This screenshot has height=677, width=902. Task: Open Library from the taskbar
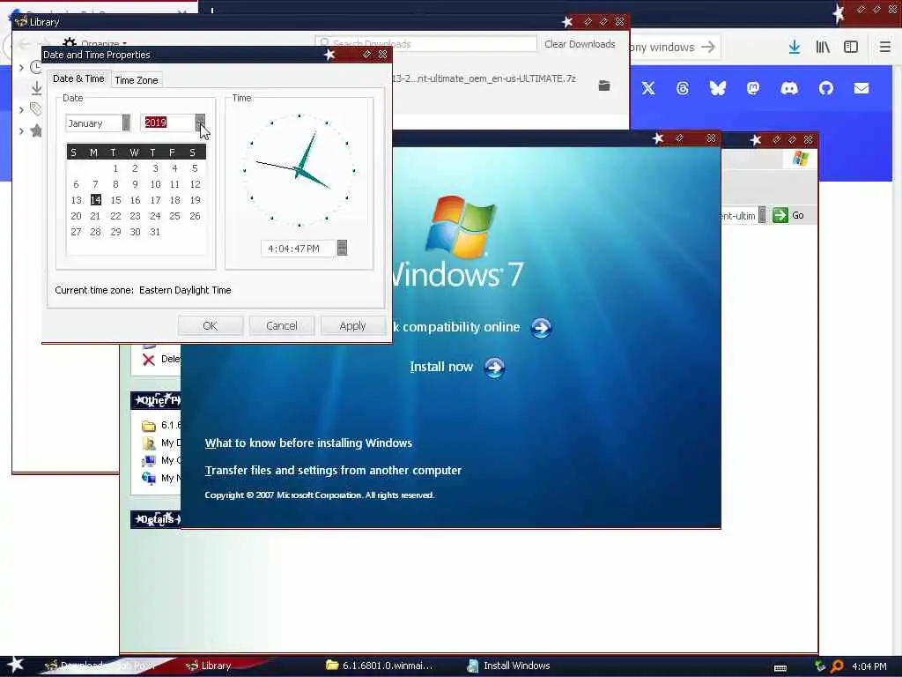click(x=209, y=666)
